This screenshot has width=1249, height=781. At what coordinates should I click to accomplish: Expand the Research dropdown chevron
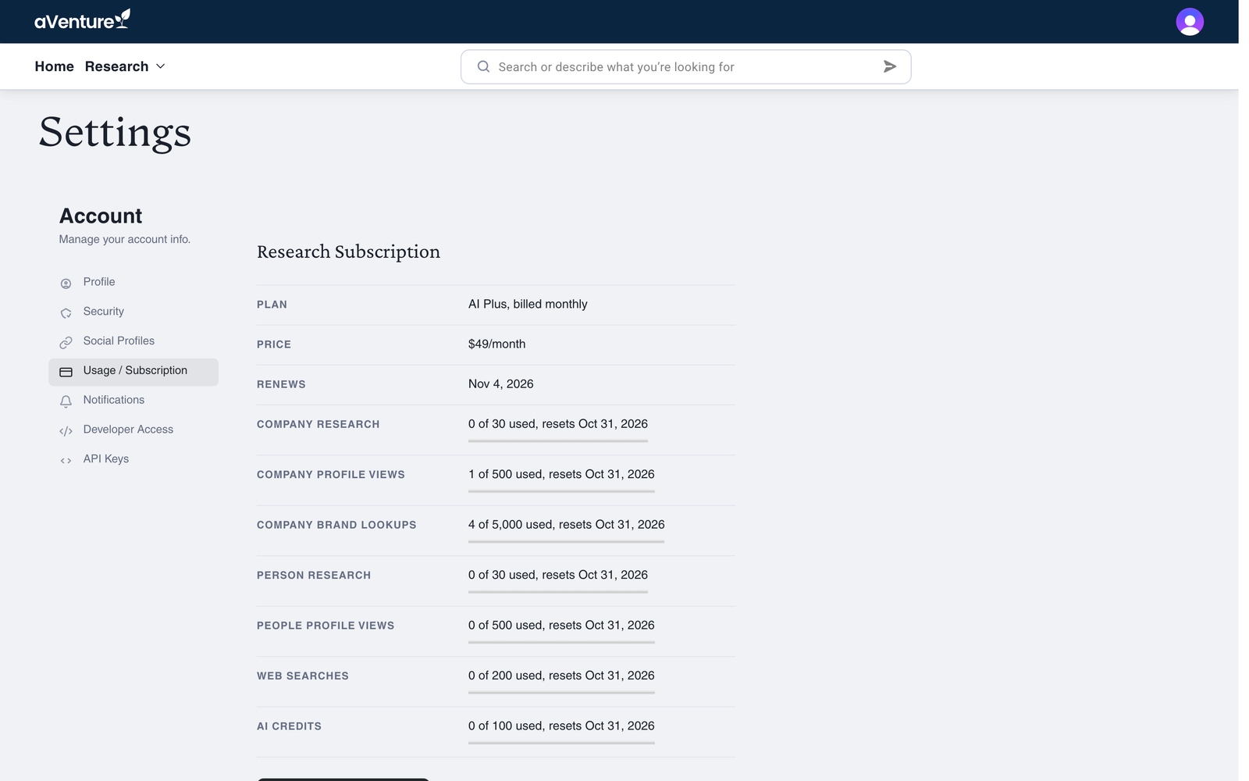tap(161, 66)
